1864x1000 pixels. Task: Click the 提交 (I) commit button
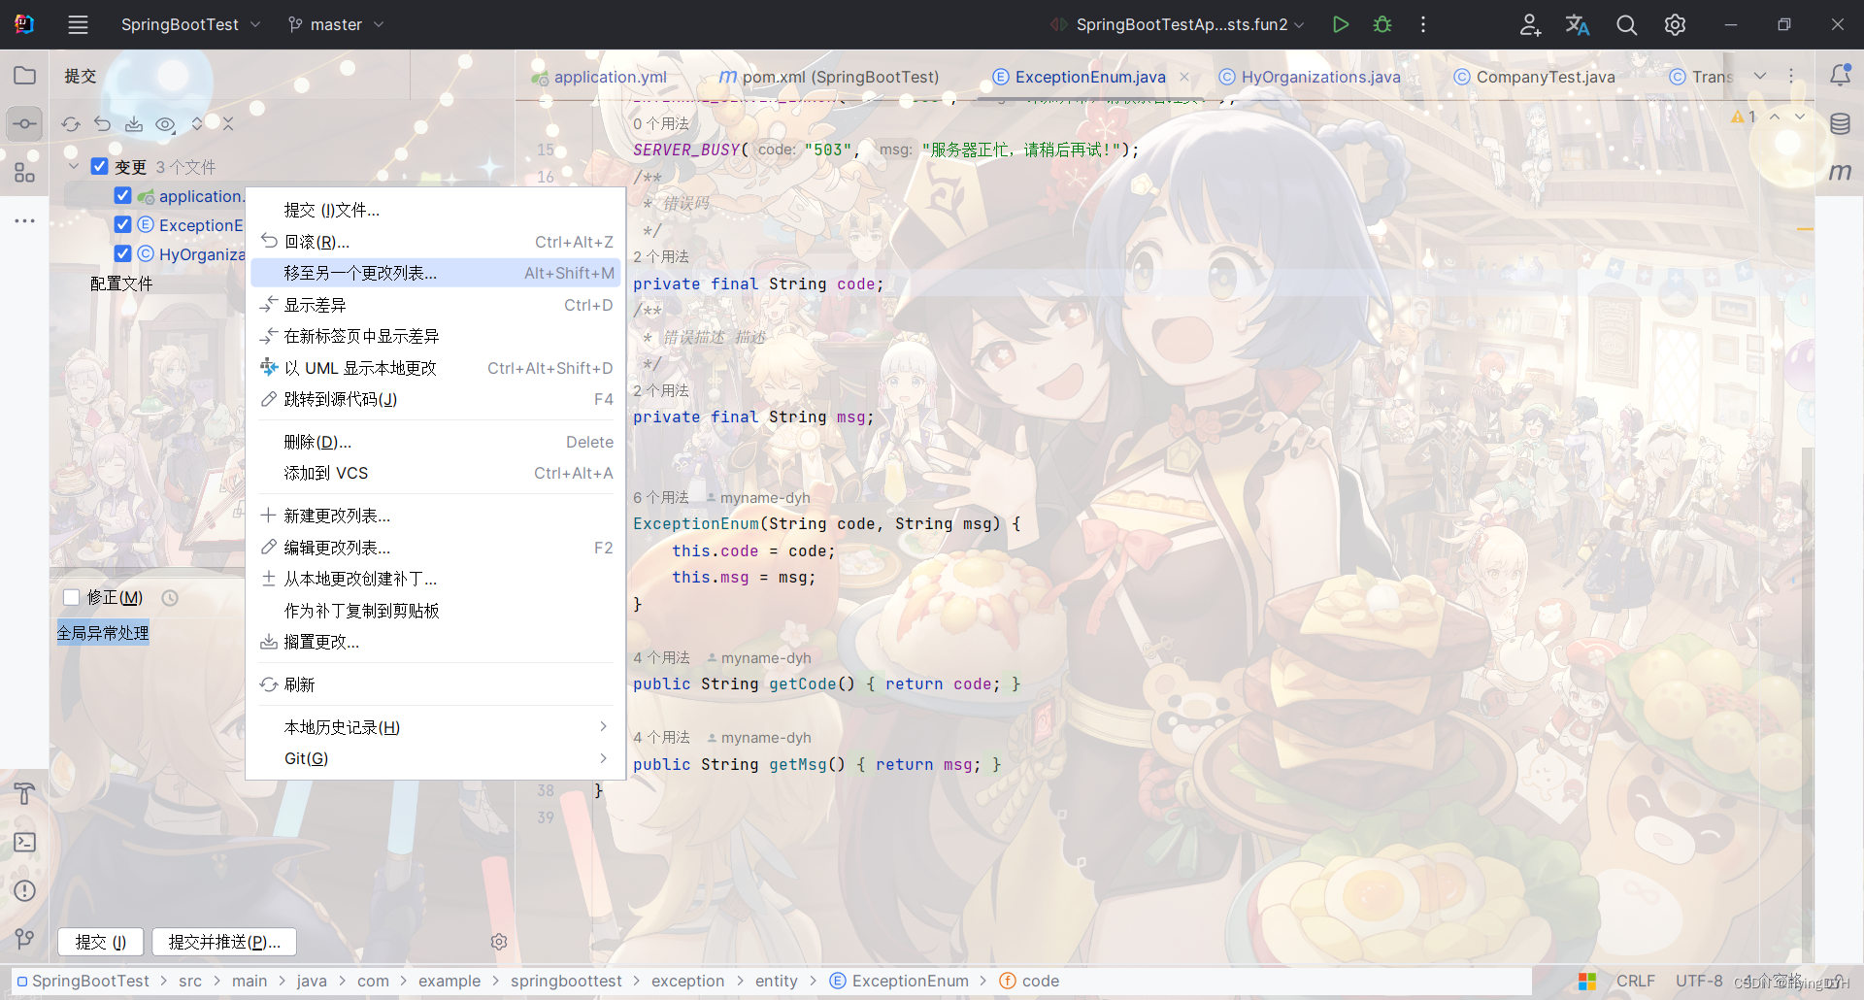(101, 942)
